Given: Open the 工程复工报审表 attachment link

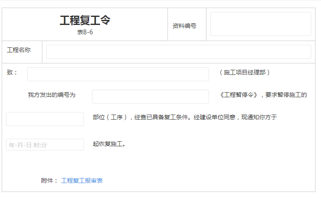Looking at the screenshot, I should tap(82, 181).
